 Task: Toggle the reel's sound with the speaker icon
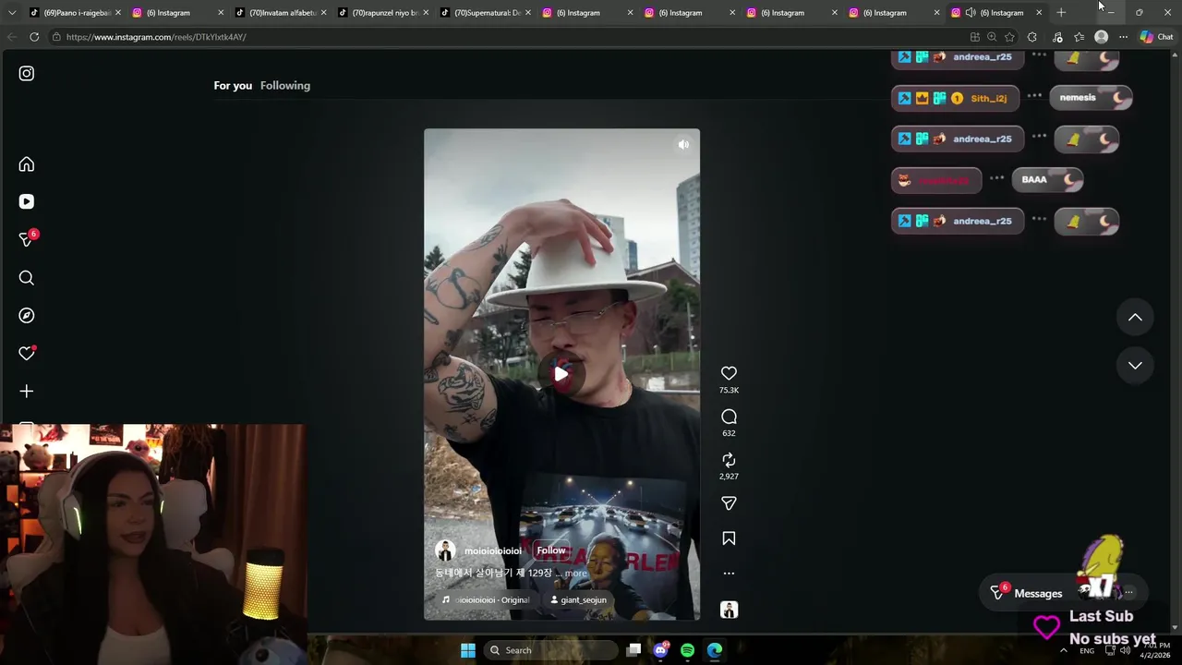click(683, 144)
